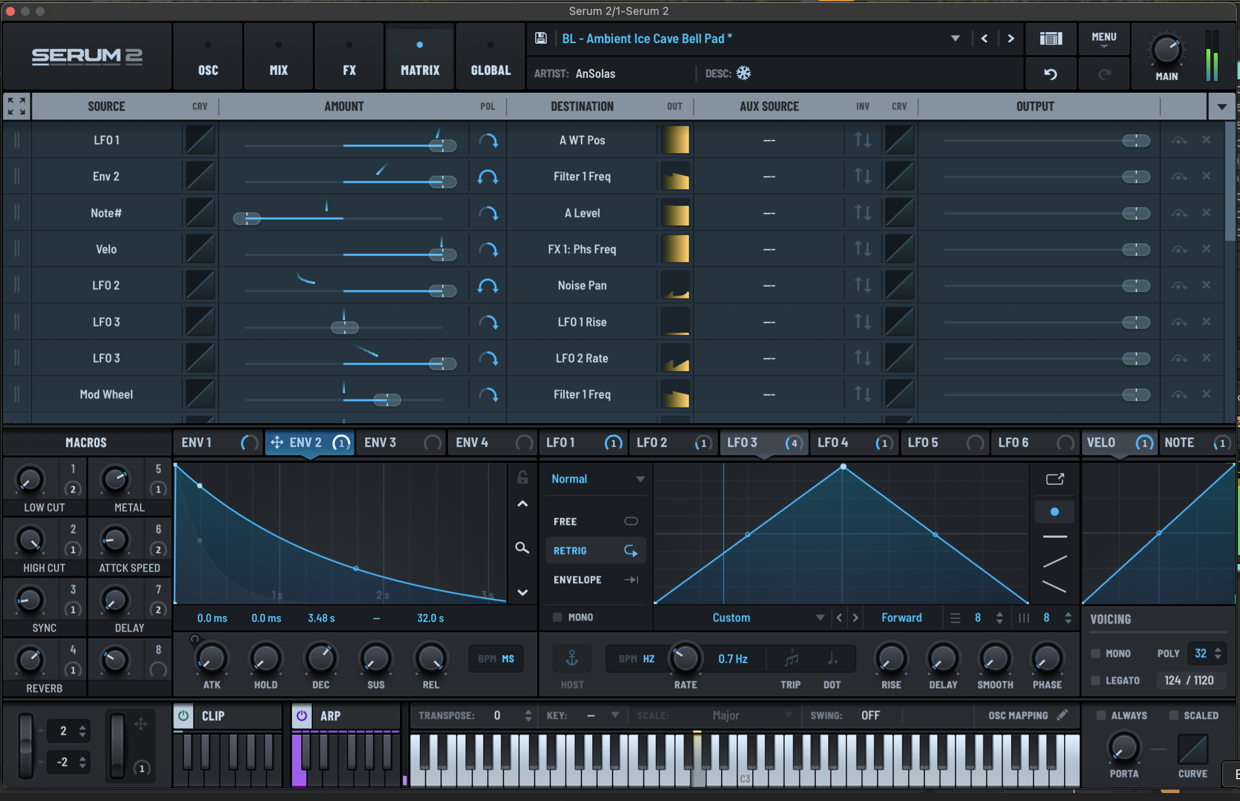Toggle polarity of the Env 2 row
Image resolution: width=1240 pixels, height=801 pixels.
488,177
